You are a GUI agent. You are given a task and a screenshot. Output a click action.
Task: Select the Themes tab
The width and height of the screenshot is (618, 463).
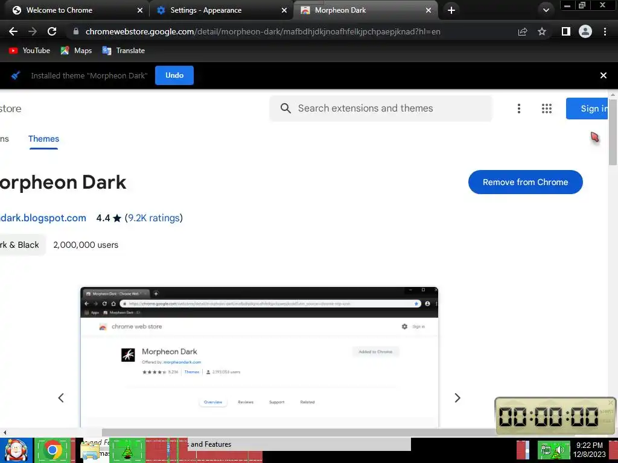pyautogui.click(x=43, y=139)
